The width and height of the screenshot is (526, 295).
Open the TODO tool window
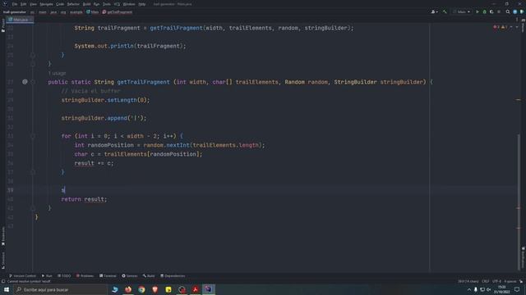coord(64,276)
